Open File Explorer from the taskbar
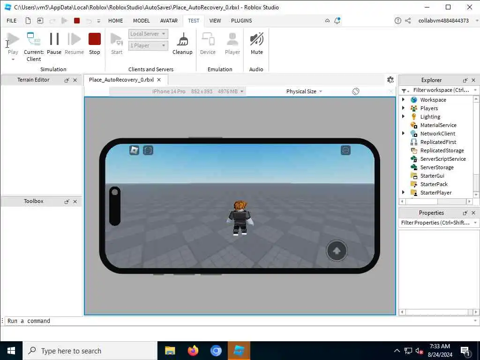The width and height of the screenshot is (480, 360). (x=170, y=351)
